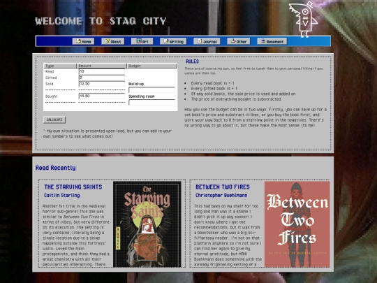This screenshot has height=283, width=377.
Task: Open the Art section
Action: point(142,41)
